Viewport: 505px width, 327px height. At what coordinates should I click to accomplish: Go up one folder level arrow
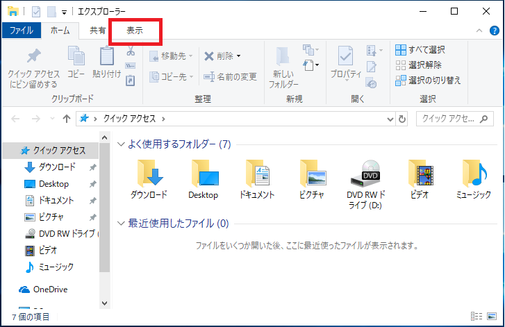pos(67,119)
